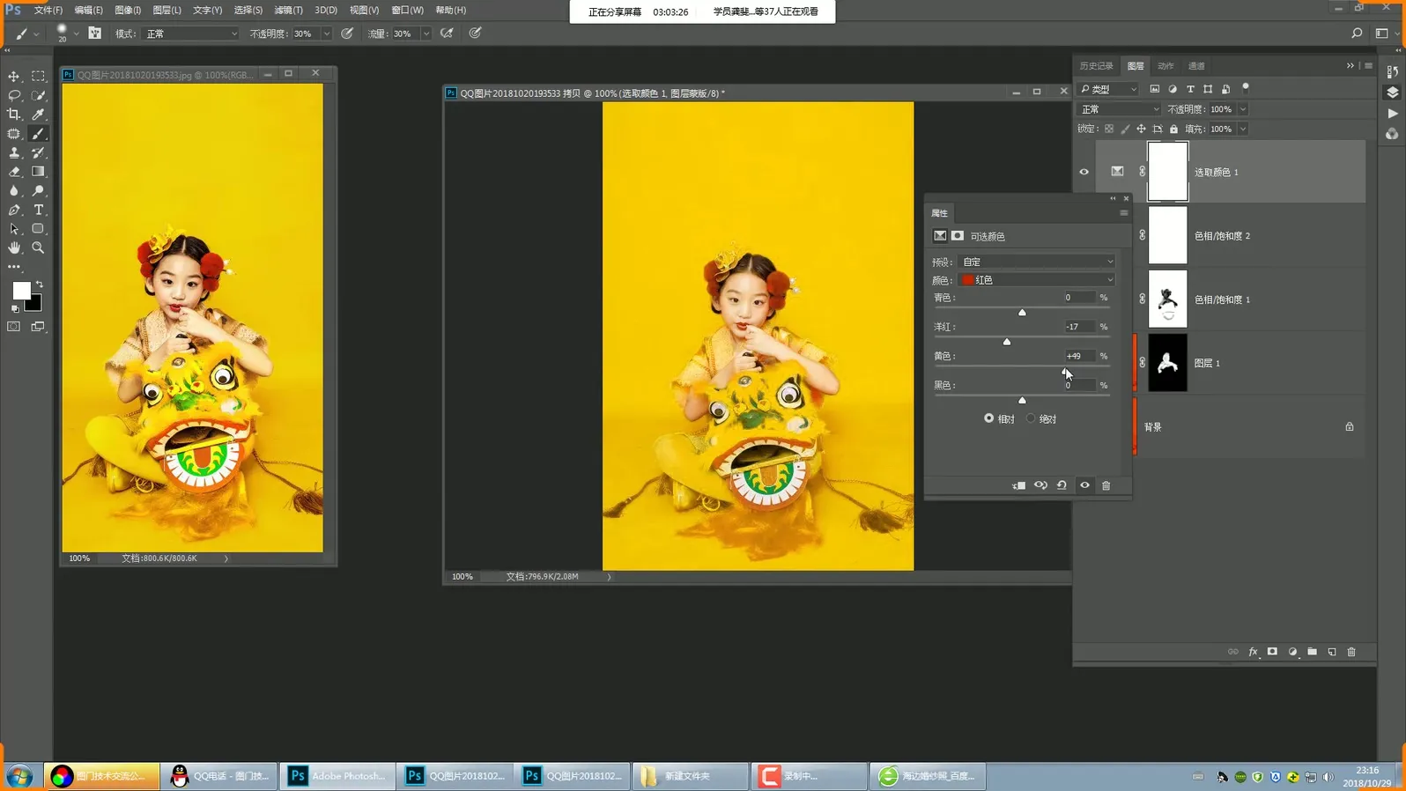
Task: Click reset adjustment icon in properties panel
Action: [x=1062, y=485]
